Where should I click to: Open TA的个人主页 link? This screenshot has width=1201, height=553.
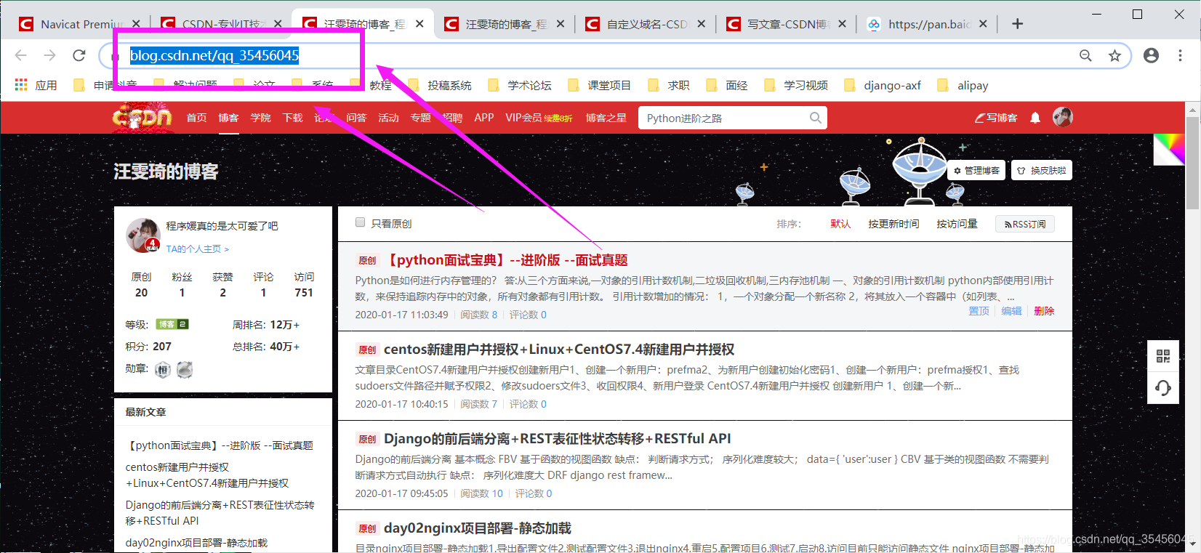(x=197, y=249)
